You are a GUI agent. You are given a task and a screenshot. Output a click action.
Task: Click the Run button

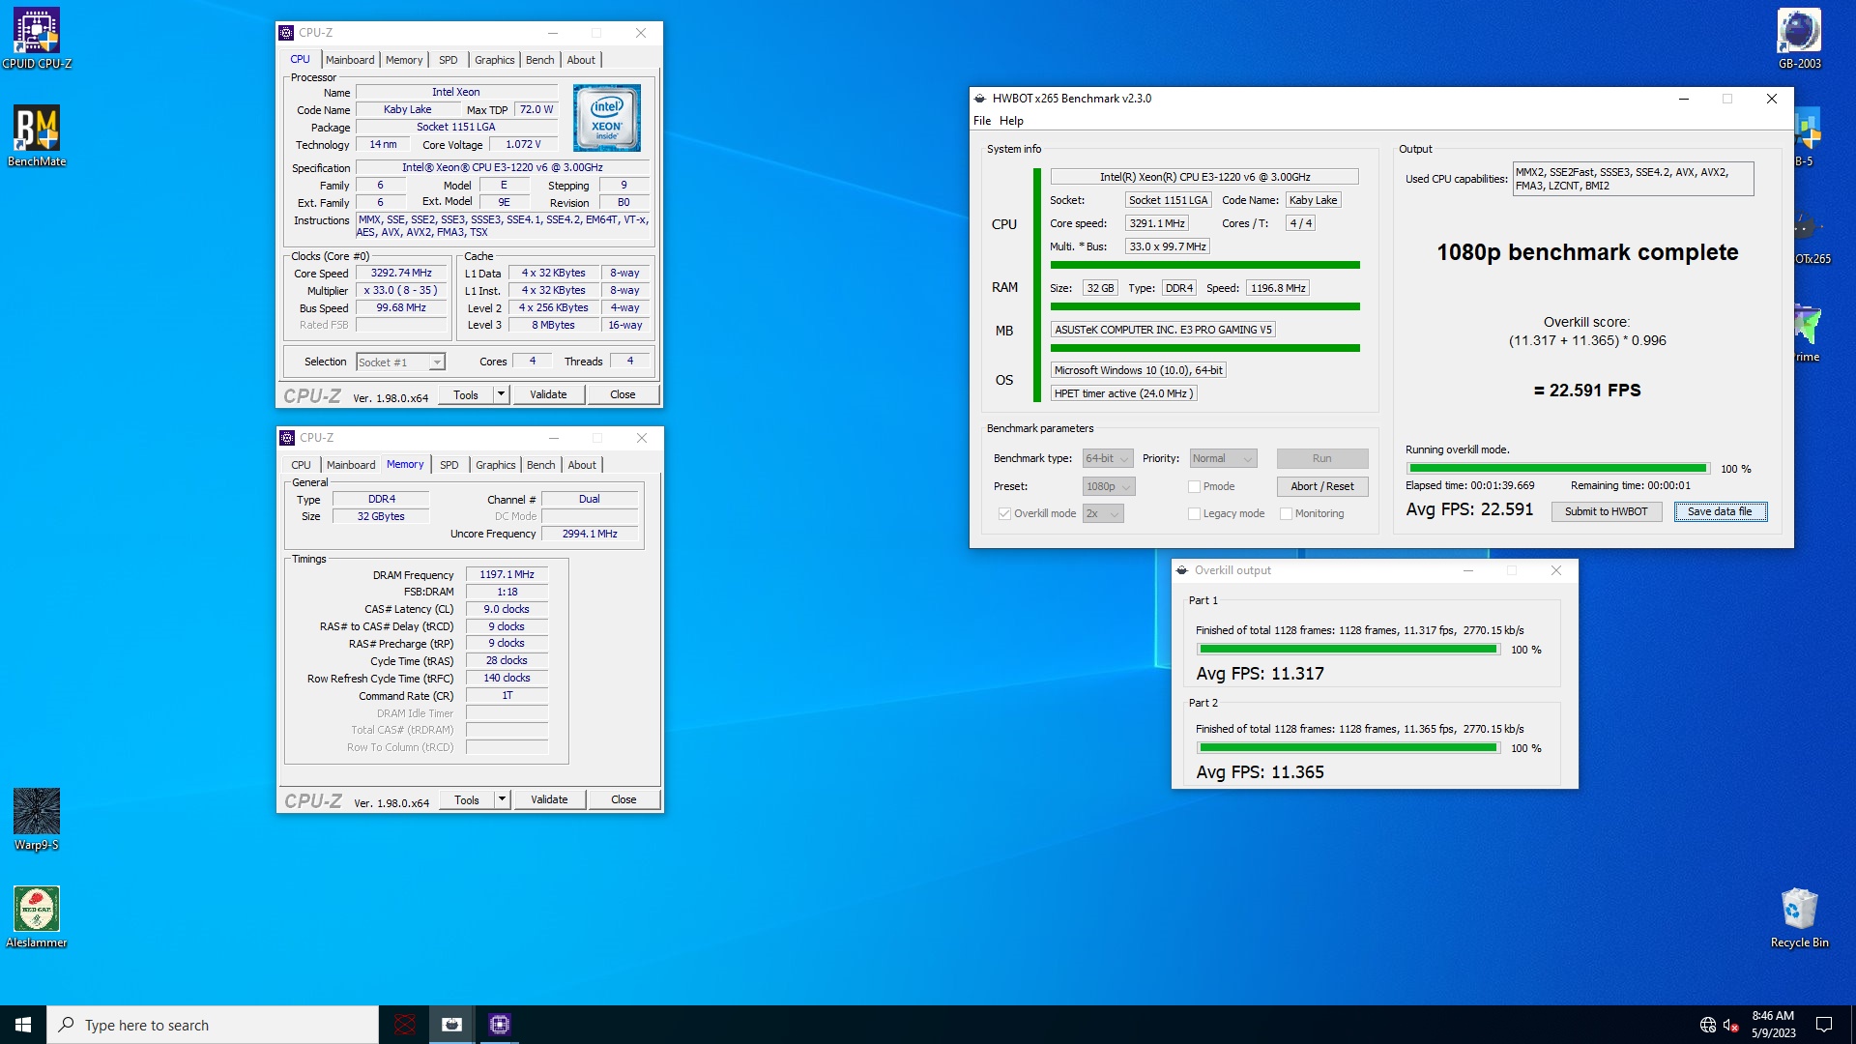click(x=1321, y=458)
